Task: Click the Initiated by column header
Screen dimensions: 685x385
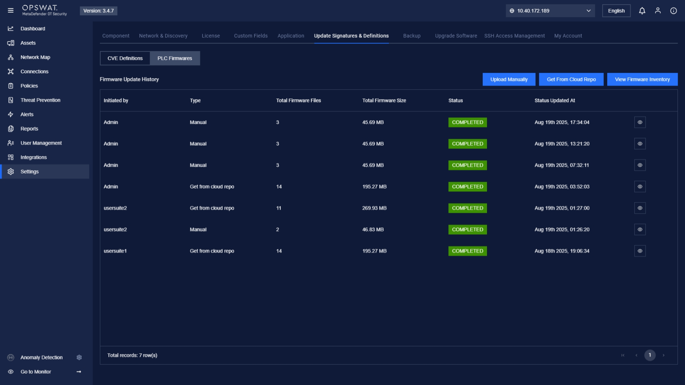Action: [x=116, y=100]
